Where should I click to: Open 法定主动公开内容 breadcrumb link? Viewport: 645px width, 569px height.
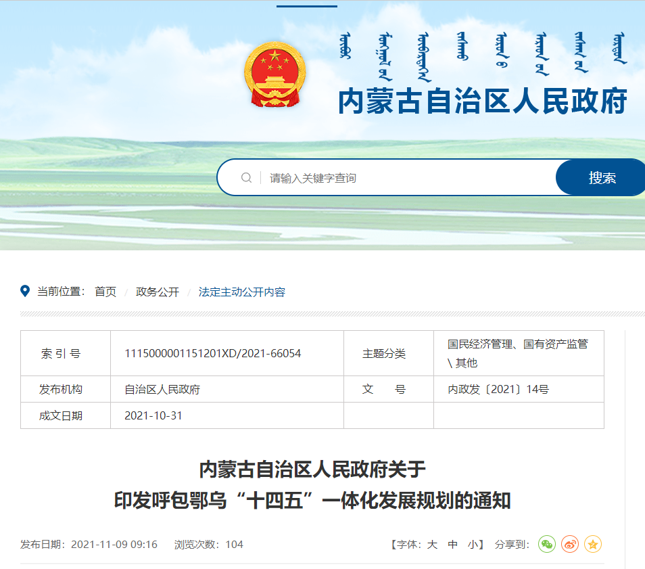point(242,292)
